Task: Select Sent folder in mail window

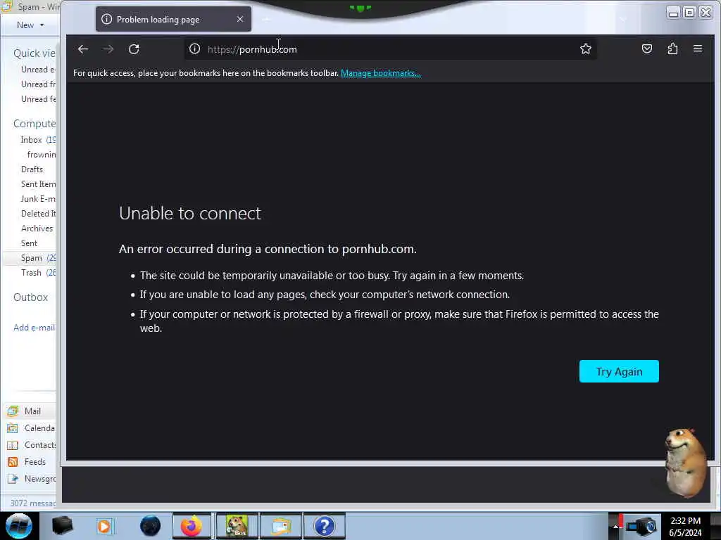Action: tap(29, 243)
